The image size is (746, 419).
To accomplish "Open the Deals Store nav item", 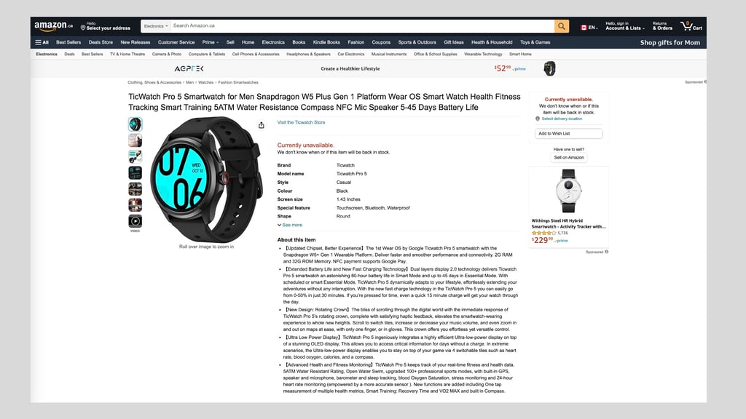I will [101, 42].
